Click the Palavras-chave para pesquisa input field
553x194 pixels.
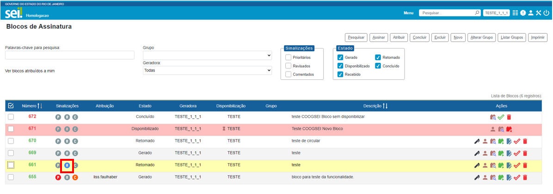point(69,55)
